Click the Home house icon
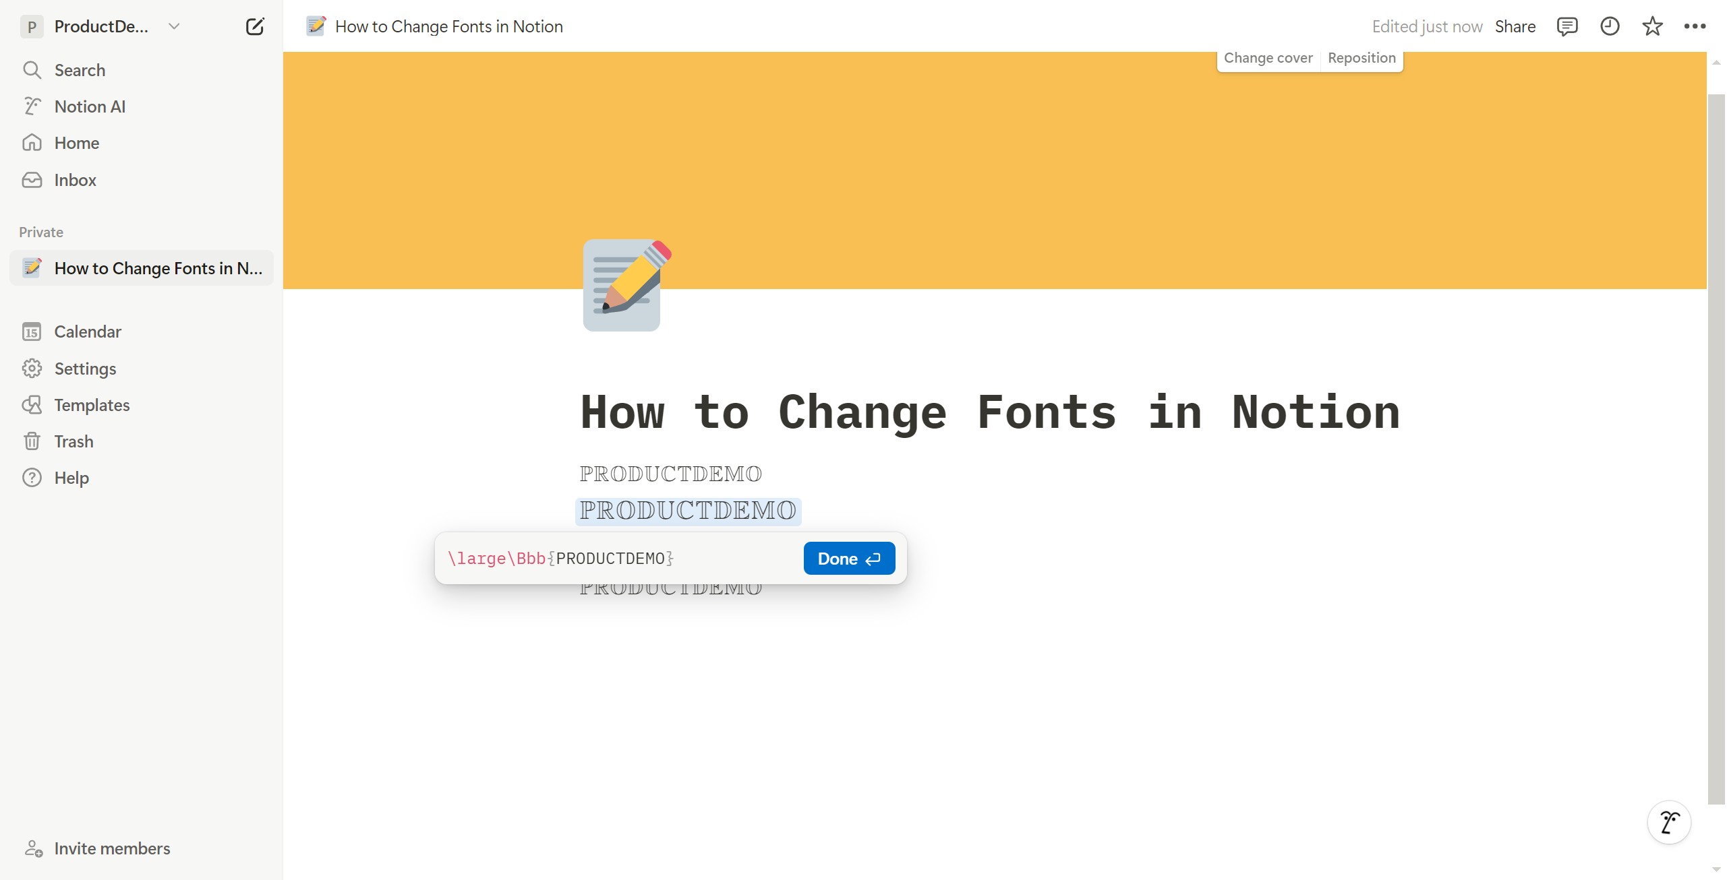 (32, 143)
